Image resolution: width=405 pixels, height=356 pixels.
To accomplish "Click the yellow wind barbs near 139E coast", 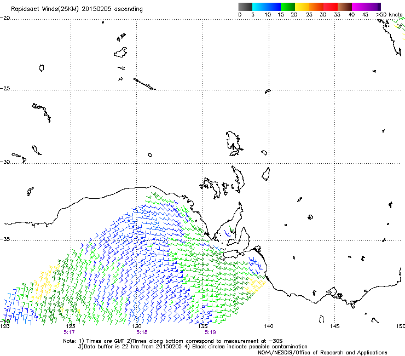I will tap(255, 285).
